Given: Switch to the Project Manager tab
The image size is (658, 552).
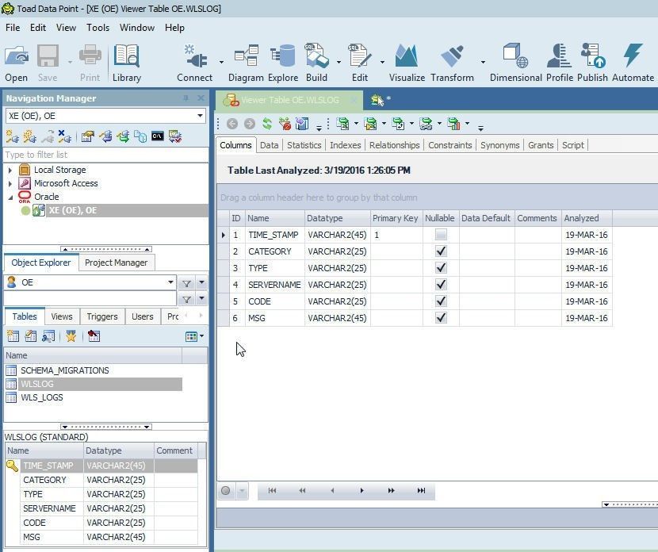Looking at the screenshot, I should pos(117,263).
